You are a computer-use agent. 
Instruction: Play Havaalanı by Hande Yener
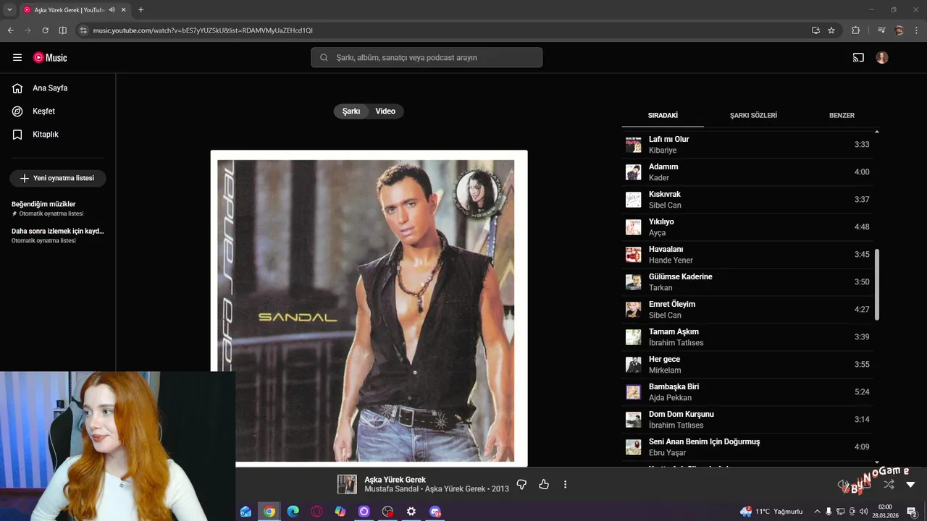coord(747,255)
